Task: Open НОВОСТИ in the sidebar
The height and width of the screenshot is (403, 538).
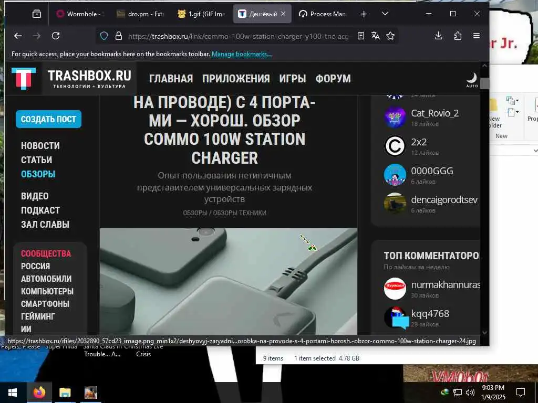Action: [x=40, y=146]
